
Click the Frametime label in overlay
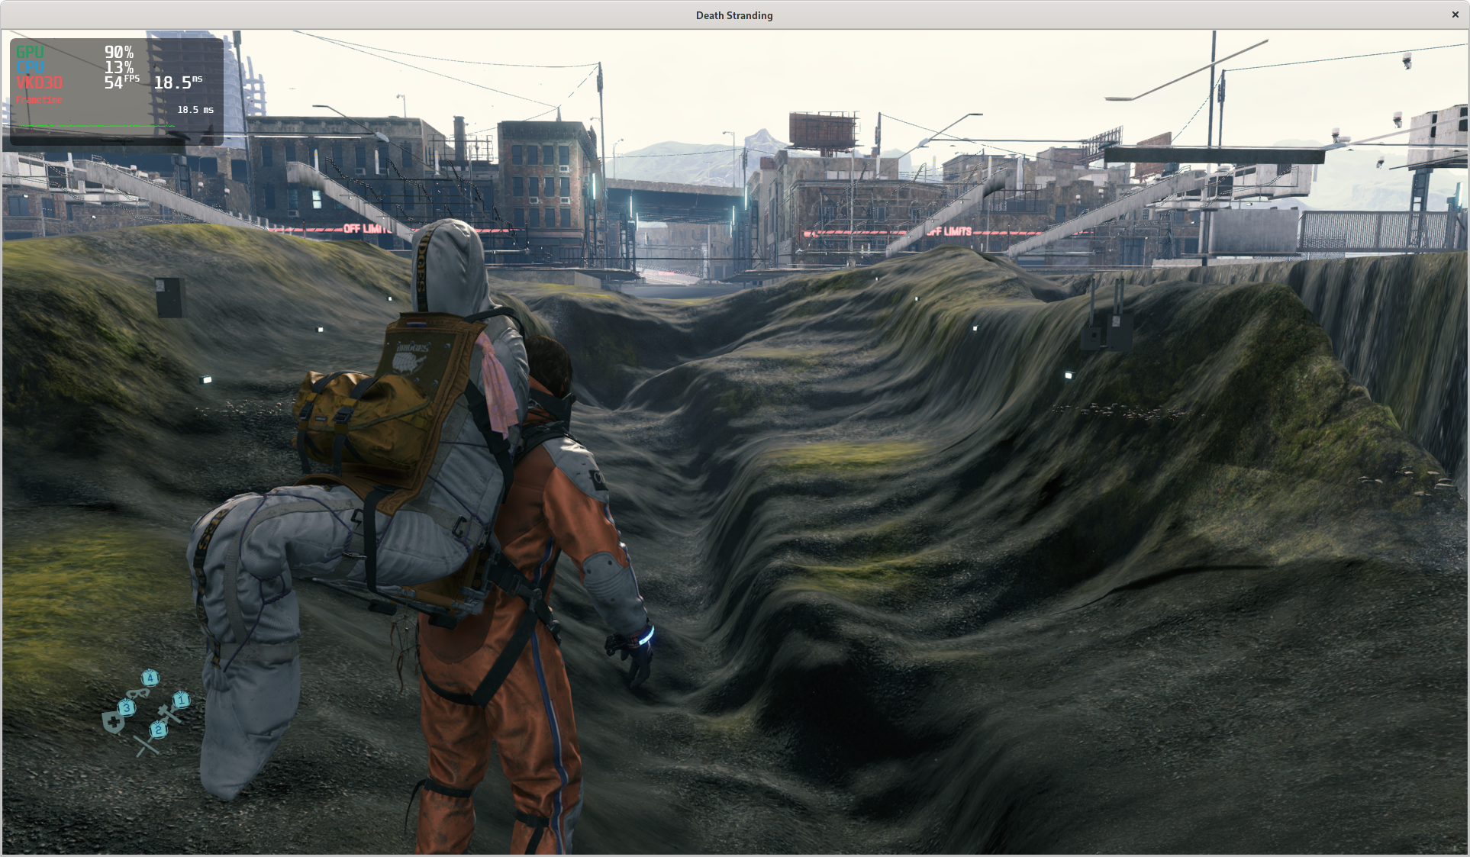pos(40,100)
